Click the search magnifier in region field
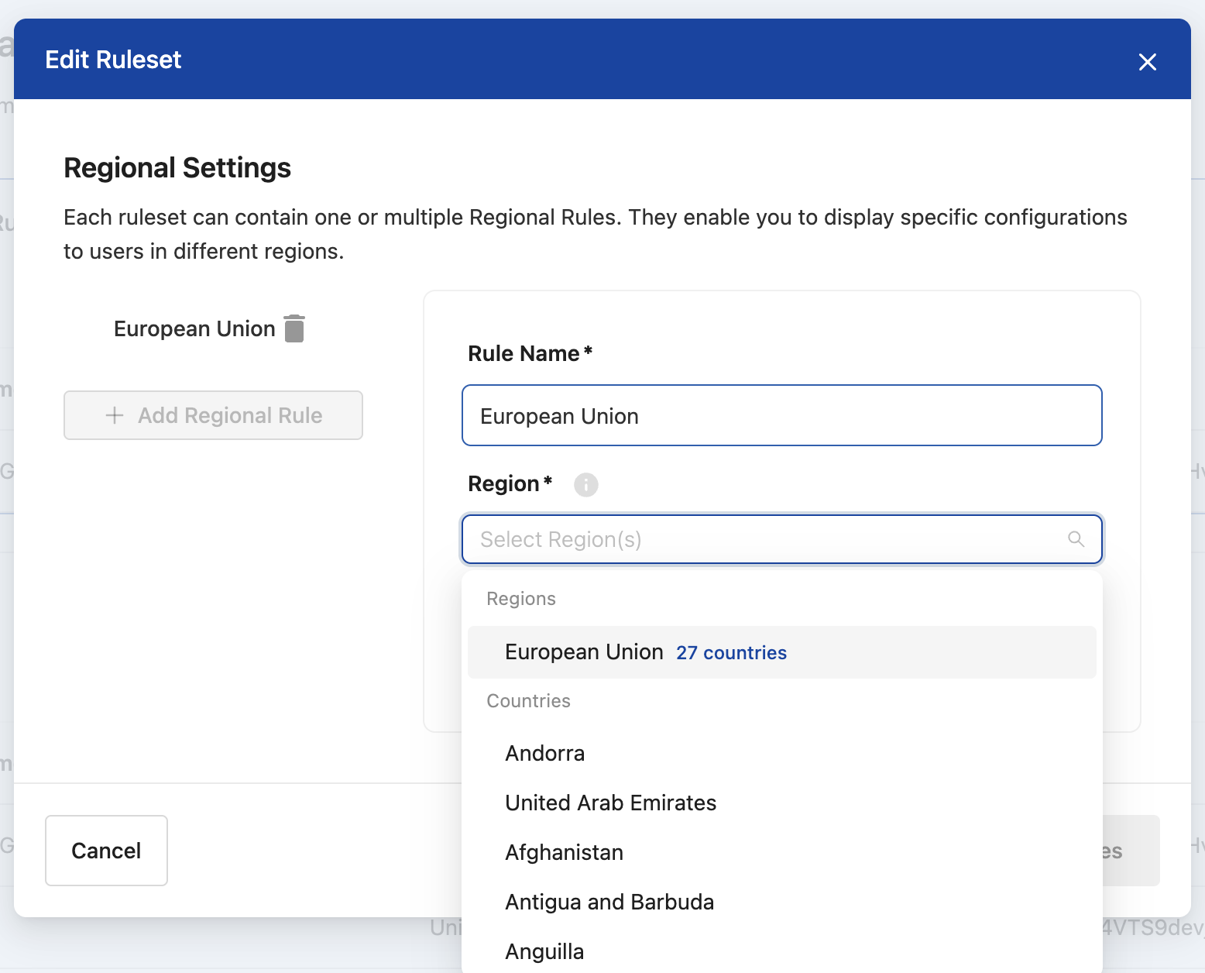Viewport: 1205px width, 973px height. tap(1076, 539)
